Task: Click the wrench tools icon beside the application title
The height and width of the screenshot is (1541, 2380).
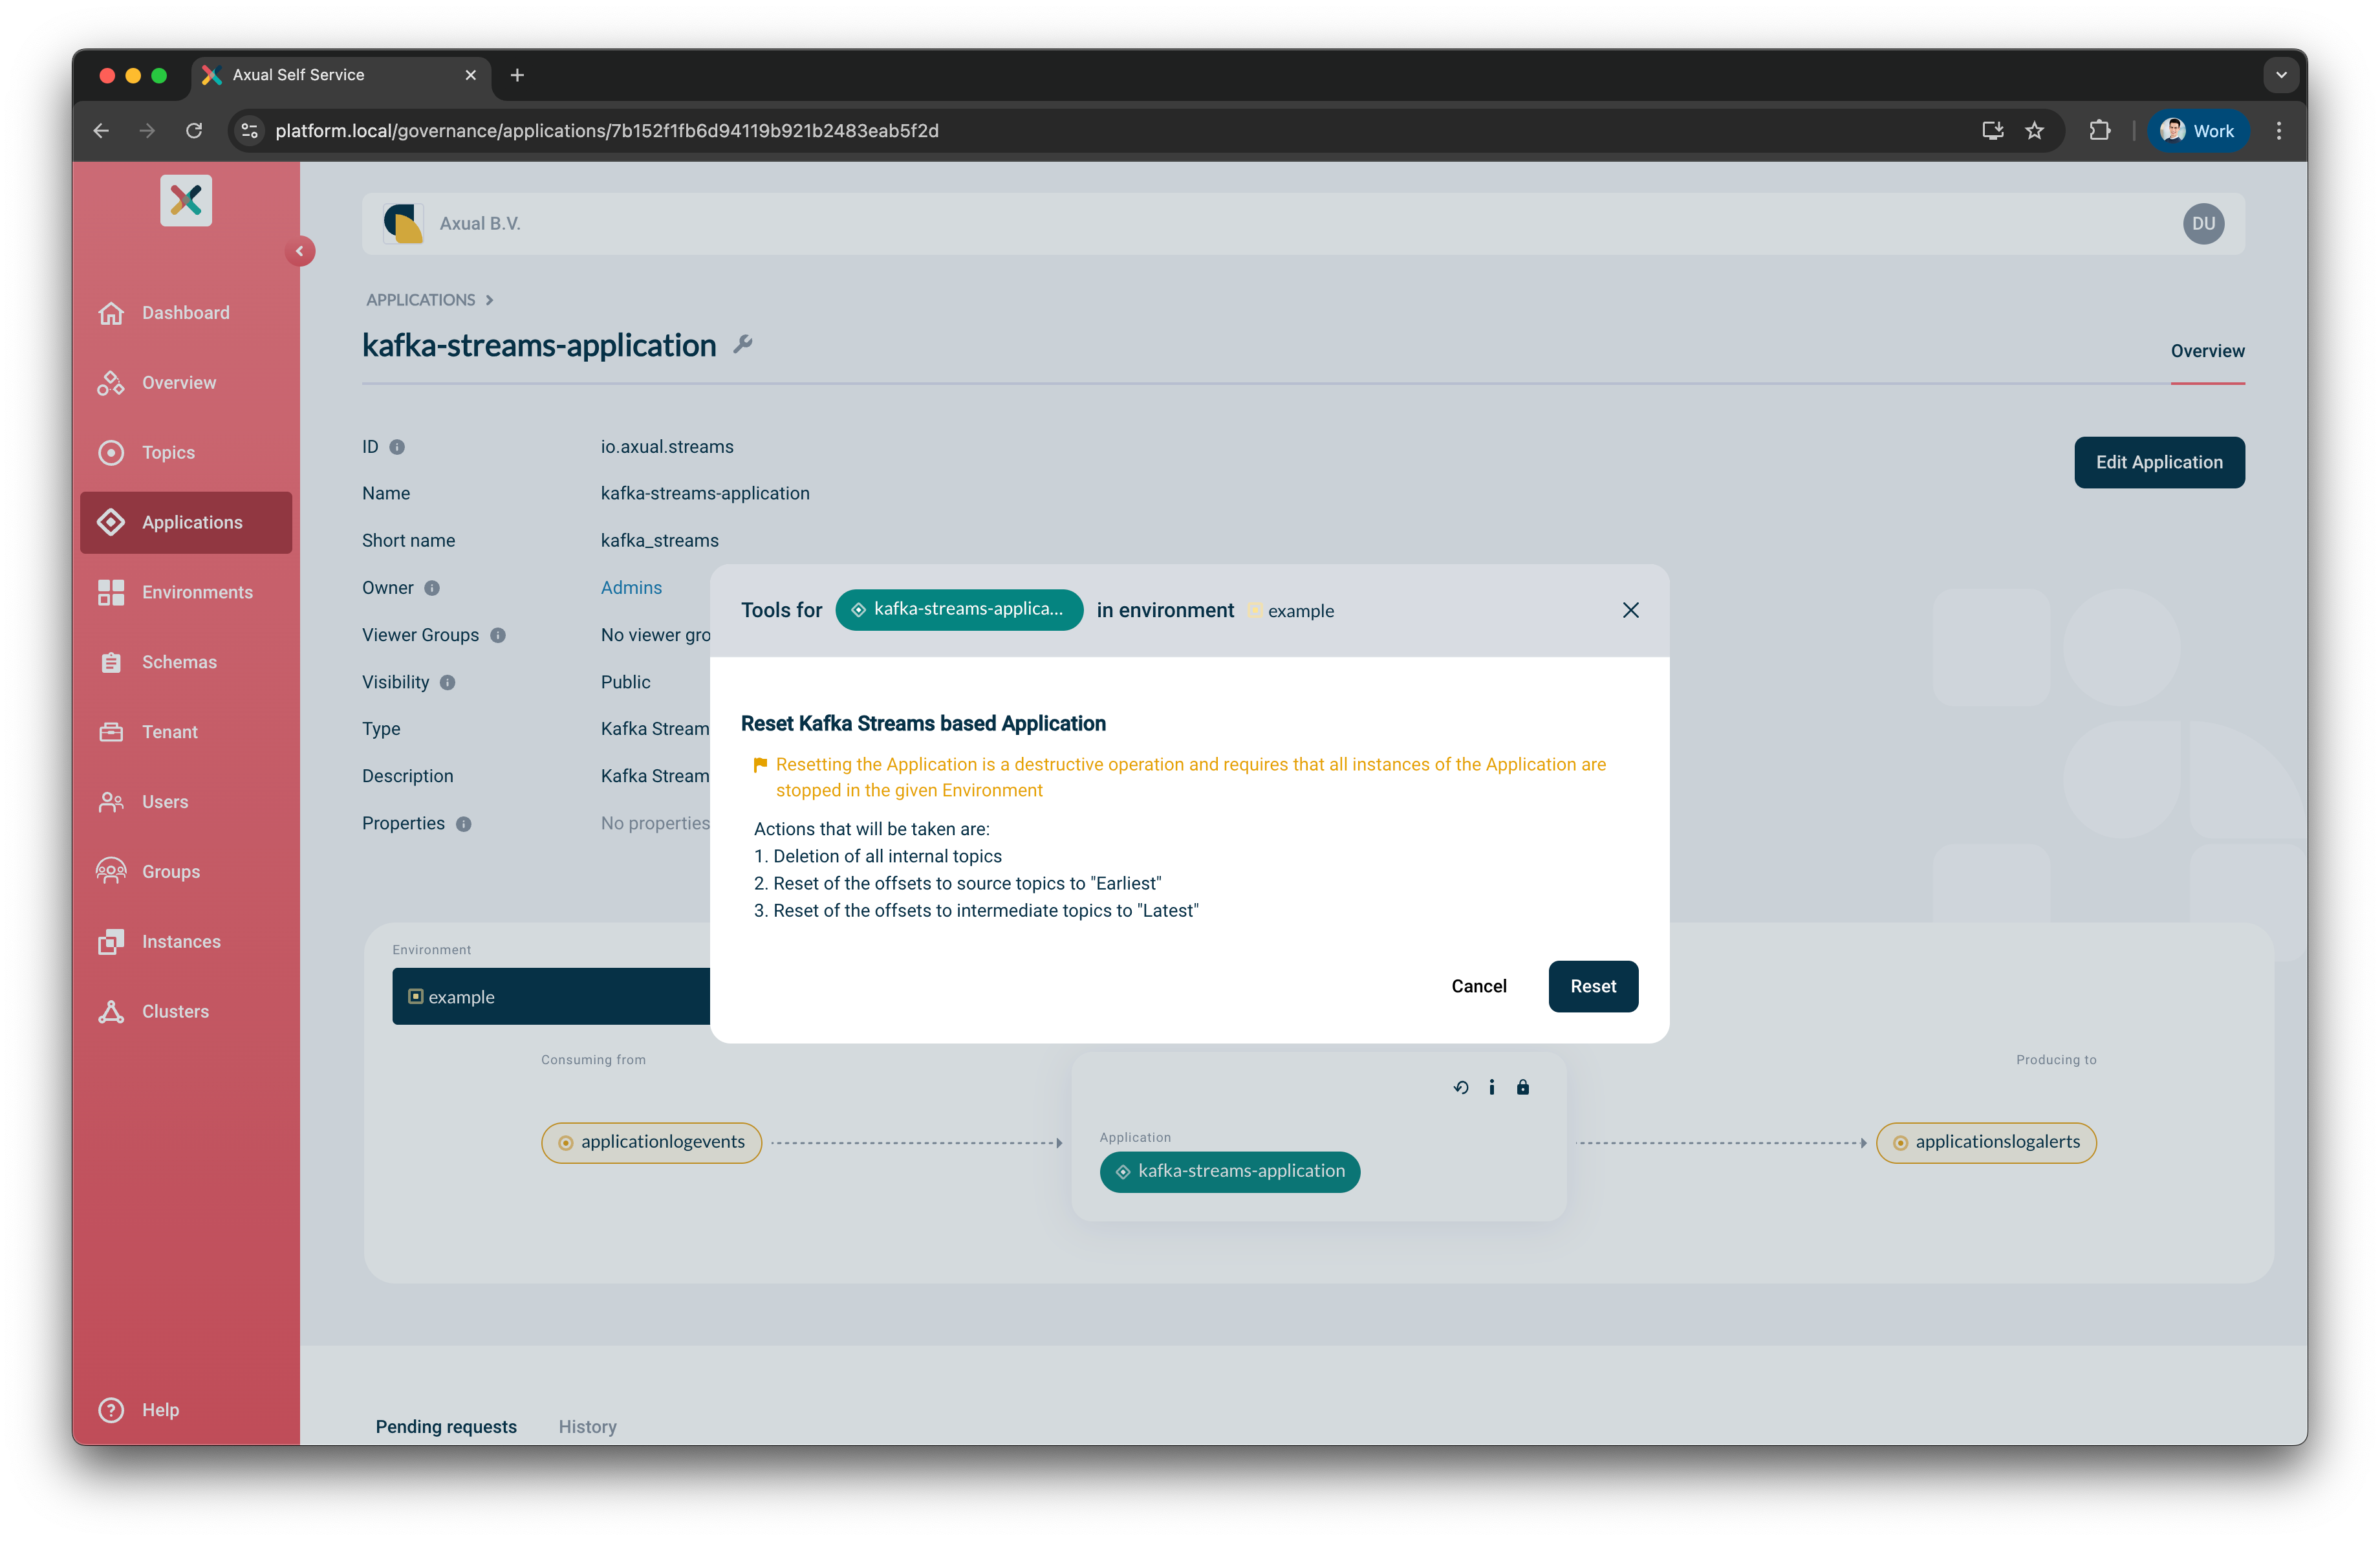Action: click(x=742, y=344)
